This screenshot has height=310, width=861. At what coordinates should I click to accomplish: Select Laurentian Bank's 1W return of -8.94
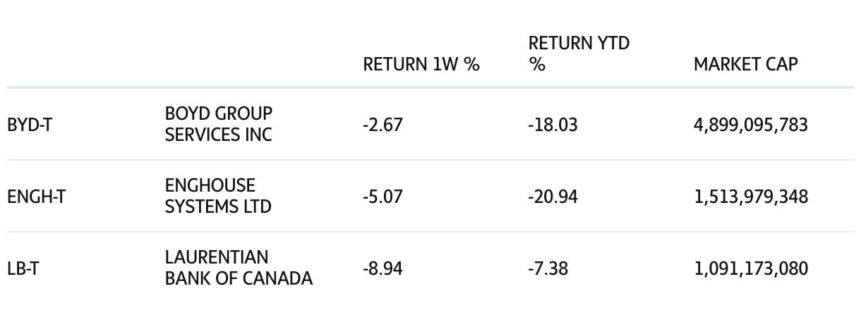[382, 268]
